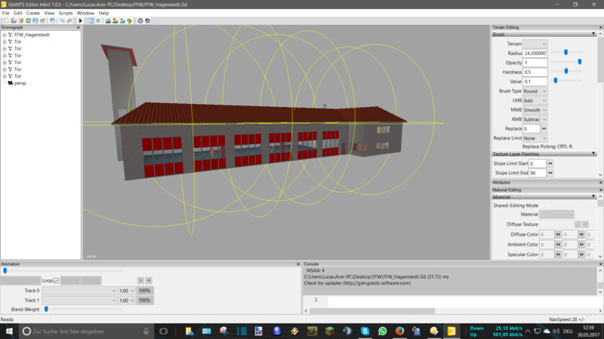This screenshot has height=339, width=604.
Task: Open Firefox from the taskbar
Action: (x=400, y=331)
